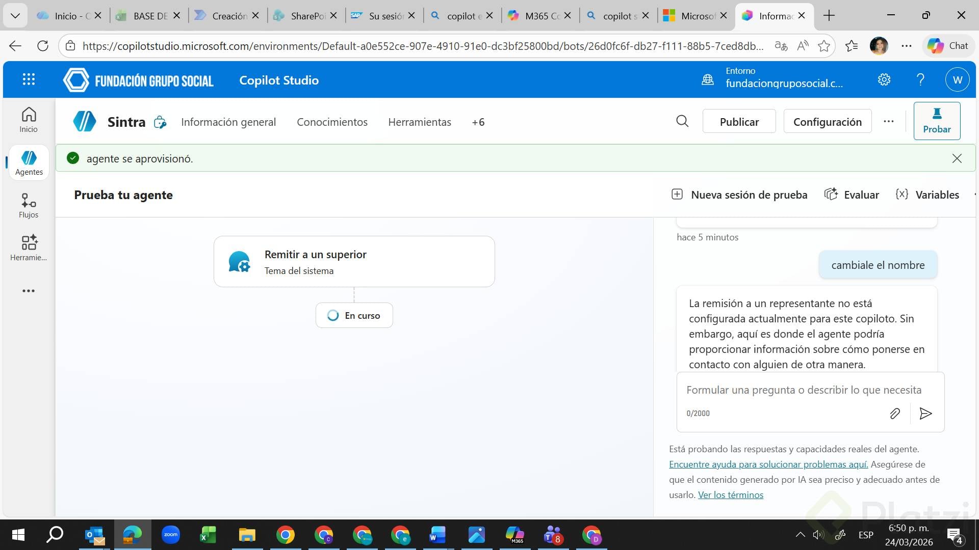The width and height of the screenshot is (979, 550).
Task: Dismiss the agente se aprovisionó notification
Action: 957,158
